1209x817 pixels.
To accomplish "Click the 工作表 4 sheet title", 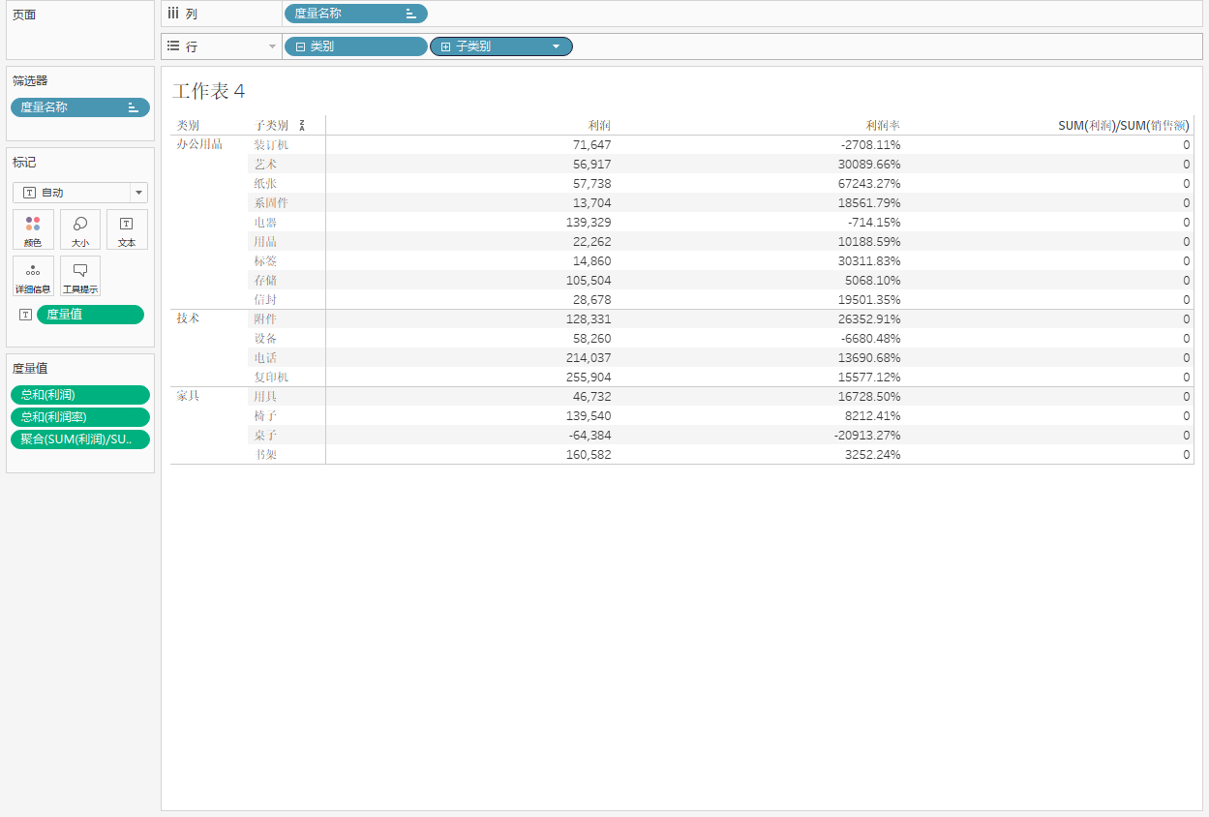I will pos(209,91).
